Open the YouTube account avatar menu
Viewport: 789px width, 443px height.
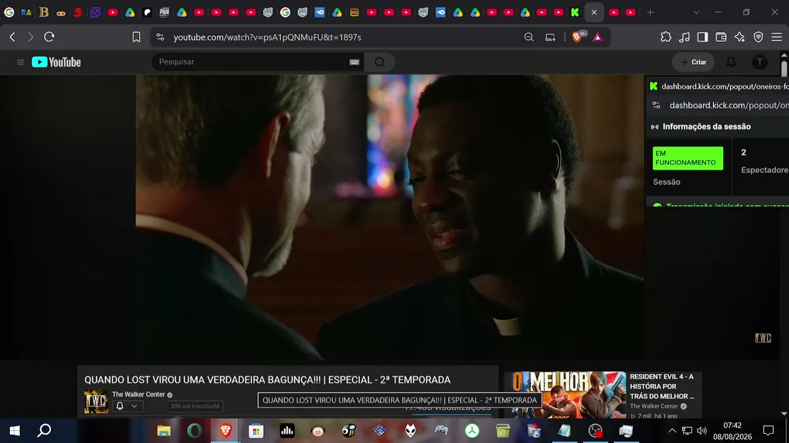click(759, 62)
